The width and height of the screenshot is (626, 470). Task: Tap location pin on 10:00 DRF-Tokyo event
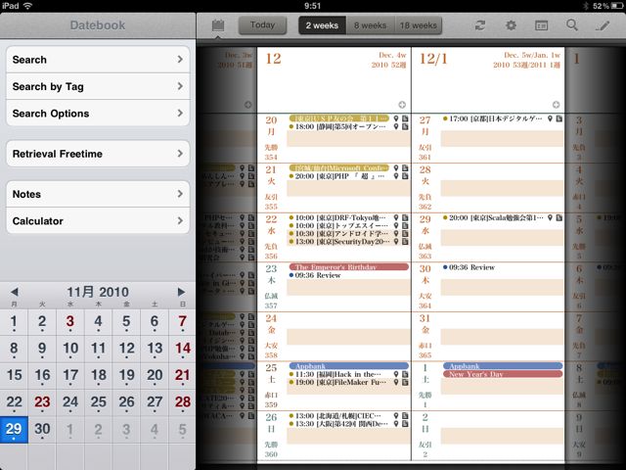tap(396, 217)
